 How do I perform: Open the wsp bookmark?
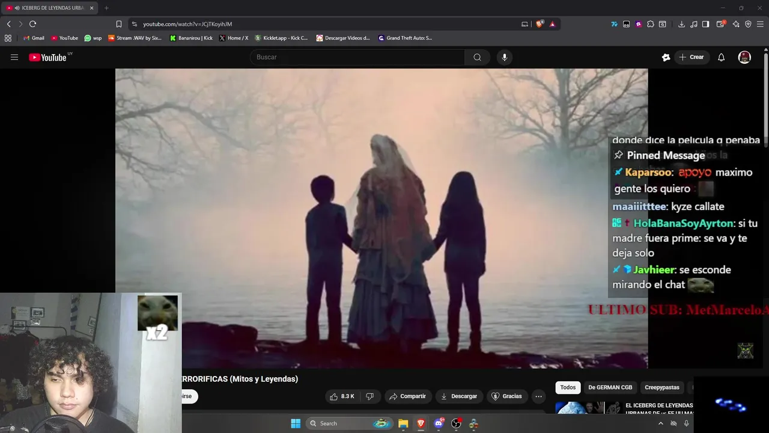tap(93, 38)
